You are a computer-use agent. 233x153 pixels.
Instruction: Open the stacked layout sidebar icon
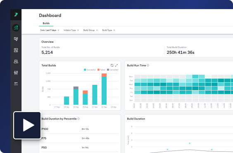point(16,50)
